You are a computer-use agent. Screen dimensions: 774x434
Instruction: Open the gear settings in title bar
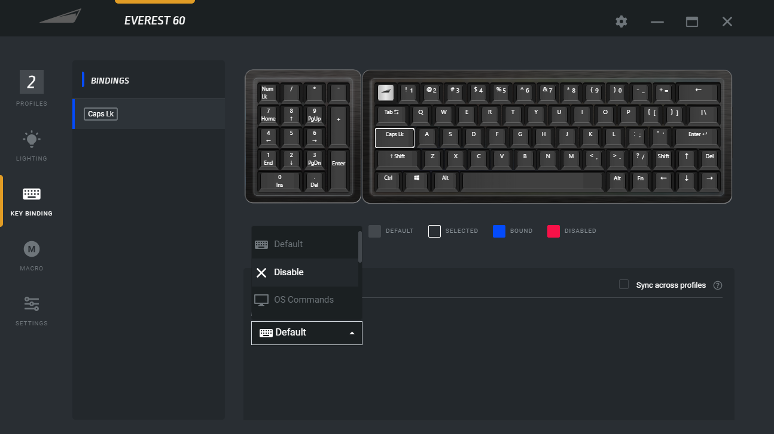621,21
